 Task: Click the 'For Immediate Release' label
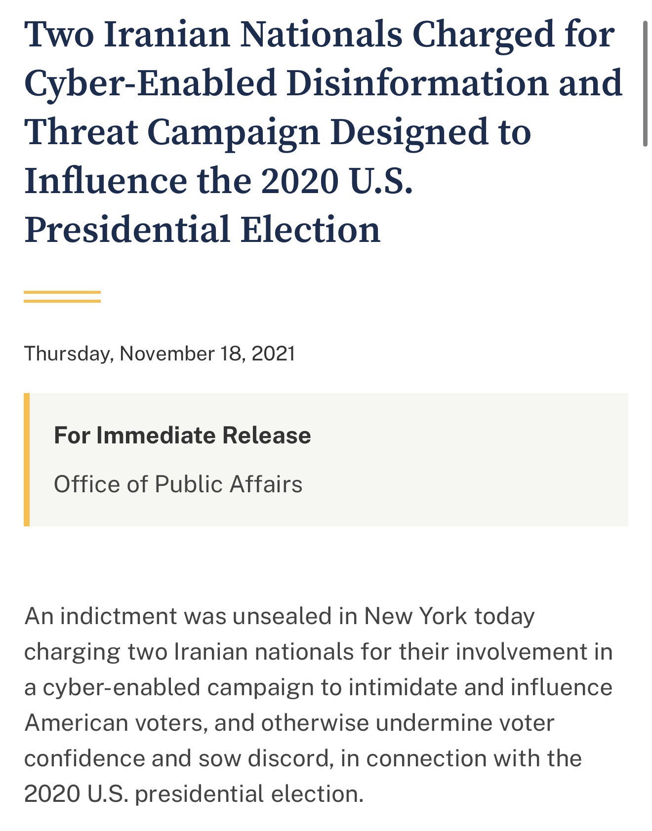point(182,435)
